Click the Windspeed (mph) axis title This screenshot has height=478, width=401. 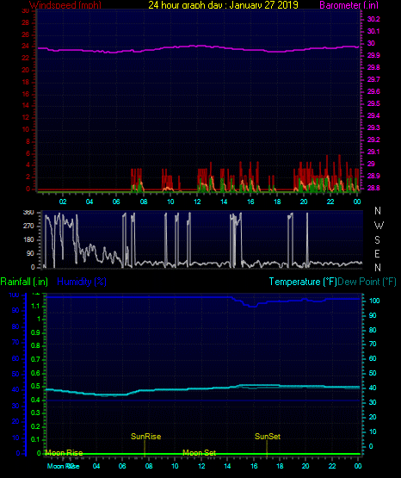pyautogui.click(x=65, y=5)
